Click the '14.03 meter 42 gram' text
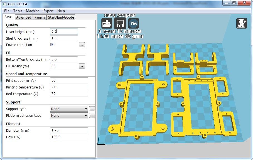 (x=120, y=36)
